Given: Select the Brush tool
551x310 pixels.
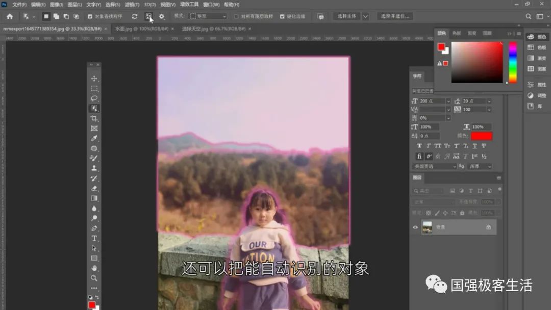Looking at the screenshot, I should [x=94, y=159].
